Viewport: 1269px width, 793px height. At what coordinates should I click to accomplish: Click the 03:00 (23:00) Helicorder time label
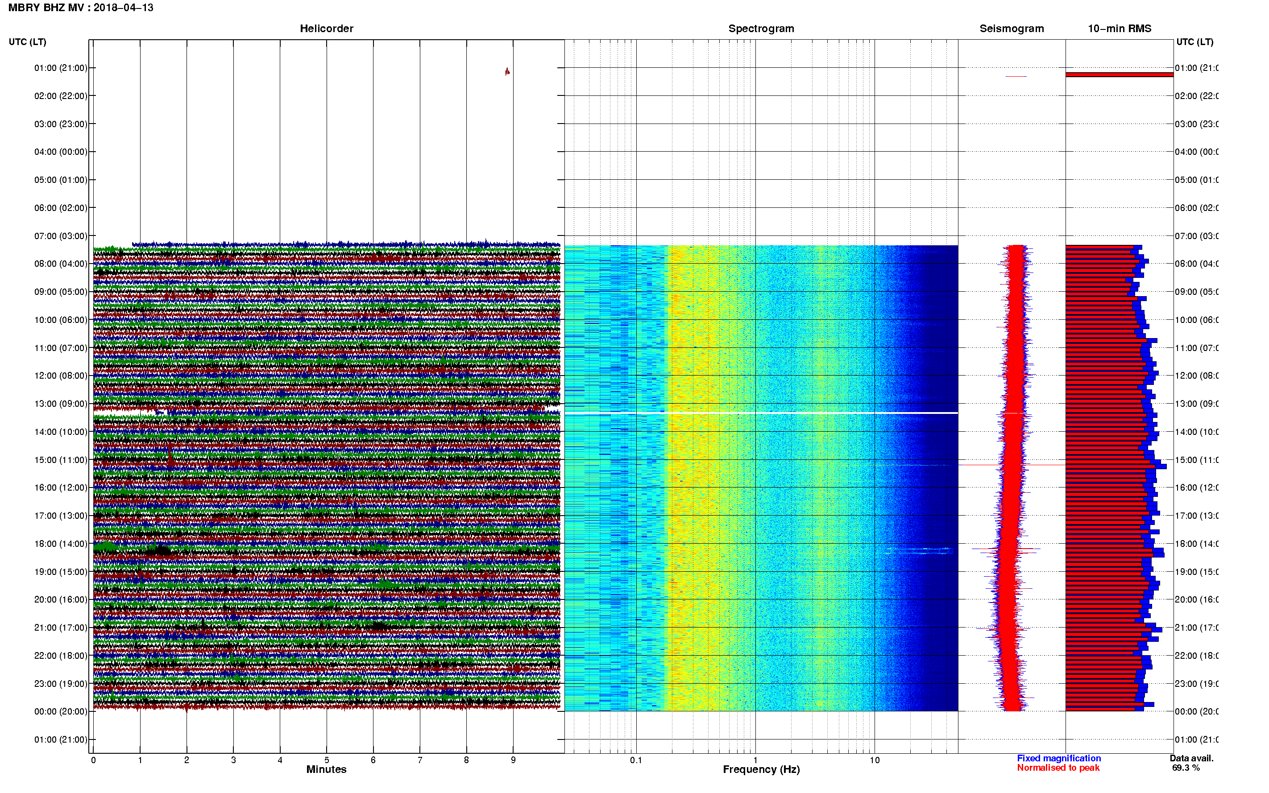pos(61,124)
